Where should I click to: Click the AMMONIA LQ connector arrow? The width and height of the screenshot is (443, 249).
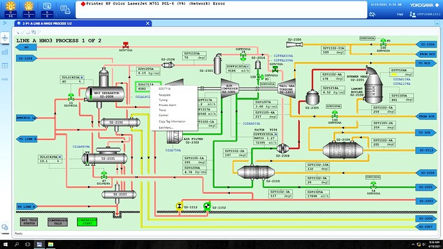click(26, 117)
